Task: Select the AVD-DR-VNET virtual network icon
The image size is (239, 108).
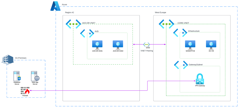Action: click(73, 24)
